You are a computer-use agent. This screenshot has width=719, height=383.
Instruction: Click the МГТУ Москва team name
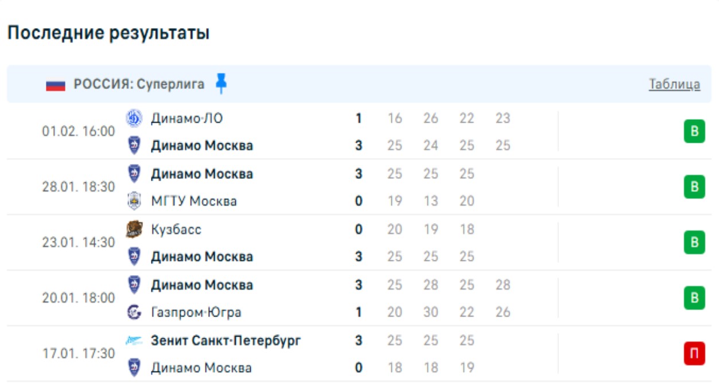(193, 201)
